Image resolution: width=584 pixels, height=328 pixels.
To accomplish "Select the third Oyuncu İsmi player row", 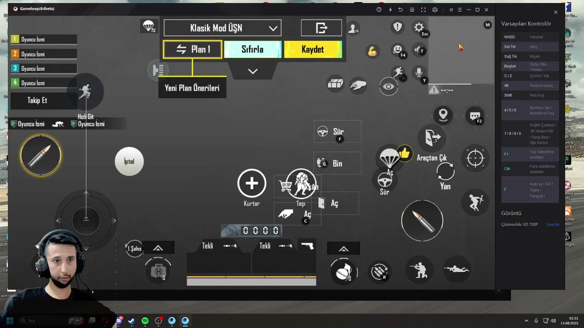I will [x=44, y=69].
